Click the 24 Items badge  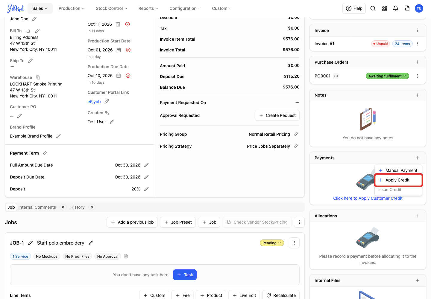point(402,44)
